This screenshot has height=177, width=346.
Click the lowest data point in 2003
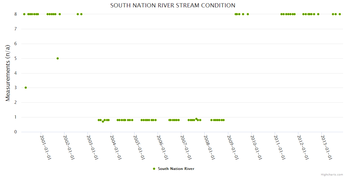[x=103, y=122]
